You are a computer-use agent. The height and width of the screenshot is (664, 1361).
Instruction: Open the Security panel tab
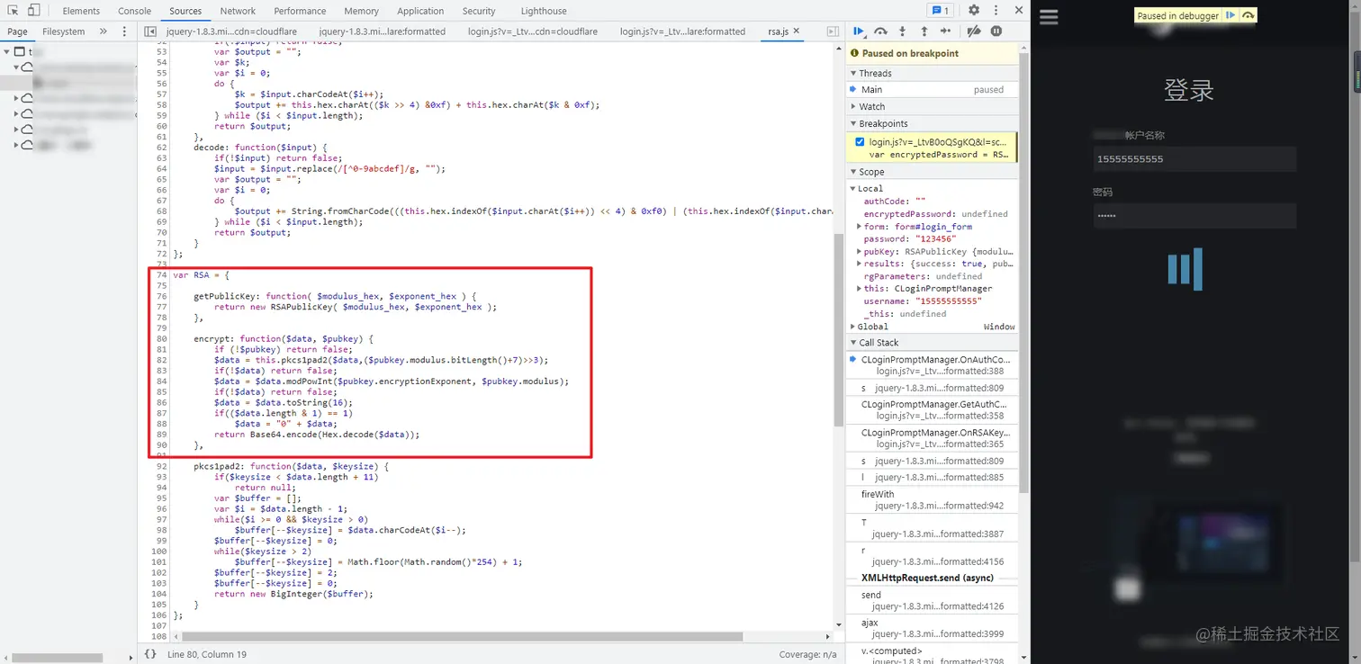479,11
